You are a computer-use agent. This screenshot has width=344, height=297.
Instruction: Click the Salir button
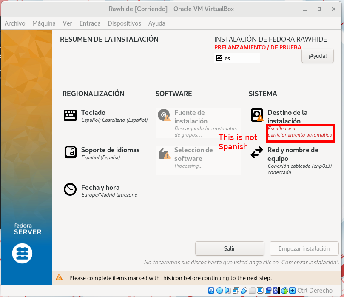pos(230,248)
